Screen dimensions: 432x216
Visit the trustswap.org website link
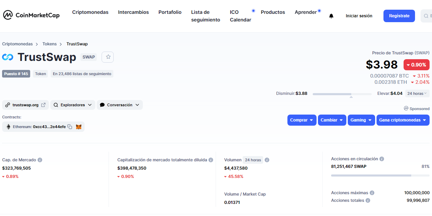click(25, 105)
